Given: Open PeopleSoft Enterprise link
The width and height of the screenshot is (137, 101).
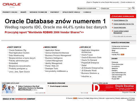Looking at the screenshot, I should 90,63.
